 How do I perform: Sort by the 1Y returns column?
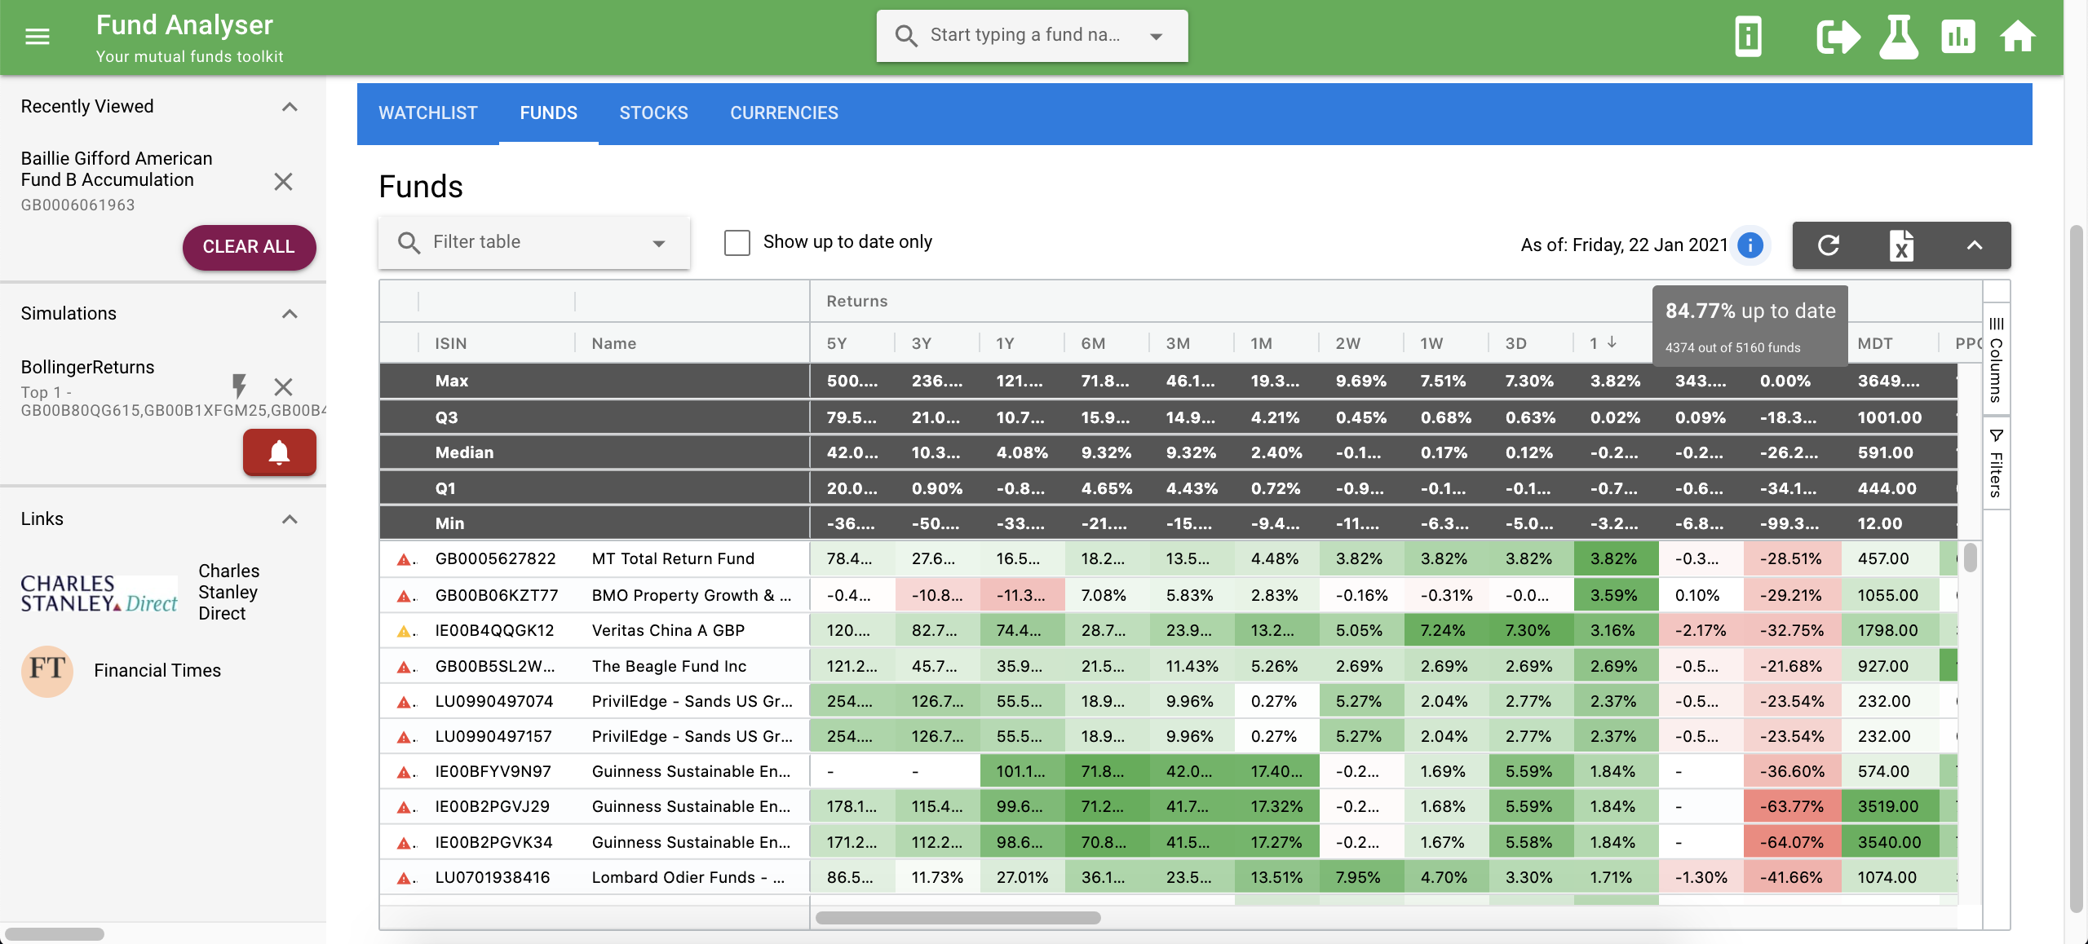click(x=1005, y=343)
